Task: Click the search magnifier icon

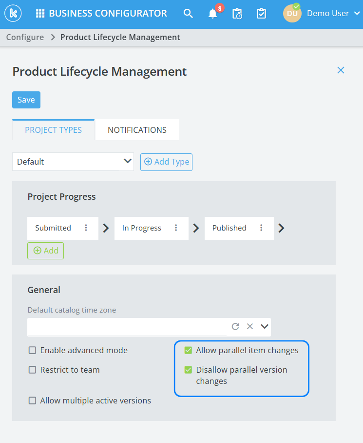Action: click(x=188, y=14)
